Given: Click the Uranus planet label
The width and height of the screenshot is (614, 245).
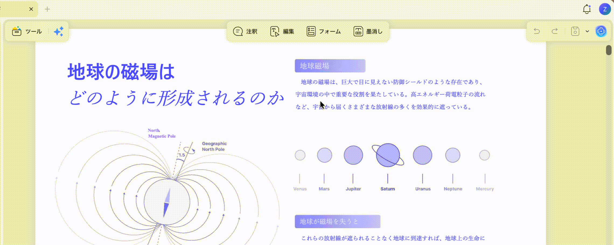Looking at the screenshot, I should (423, 189).
